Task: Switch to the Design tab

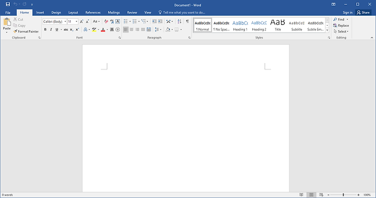Action: pos(56,13)
